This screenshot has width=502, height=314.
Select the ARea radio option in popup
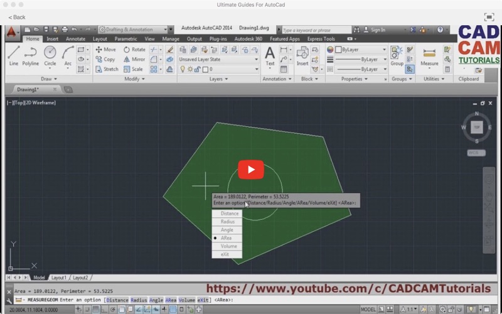click(x=227, y=238)
